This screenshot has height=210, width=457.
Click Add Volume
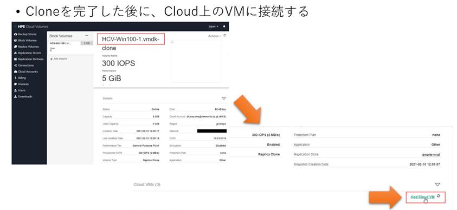pos(59,59)
